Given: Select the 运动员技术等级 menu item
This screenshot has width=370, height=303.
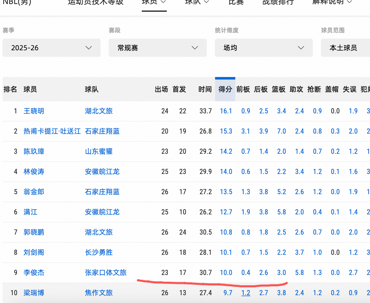Looking at the screenshot, I should click(95, 3).
